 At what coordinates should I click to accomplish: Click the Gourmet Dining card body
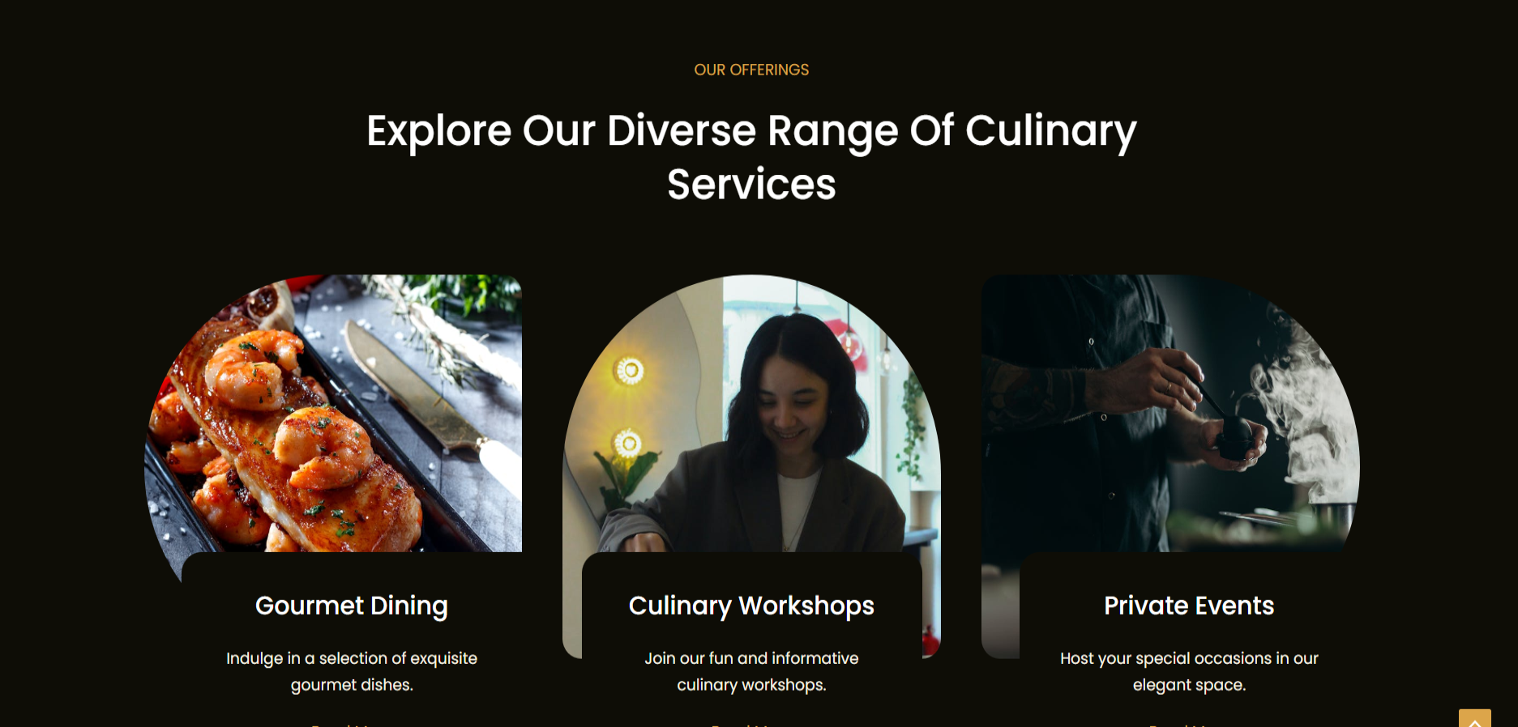[352, 640]
